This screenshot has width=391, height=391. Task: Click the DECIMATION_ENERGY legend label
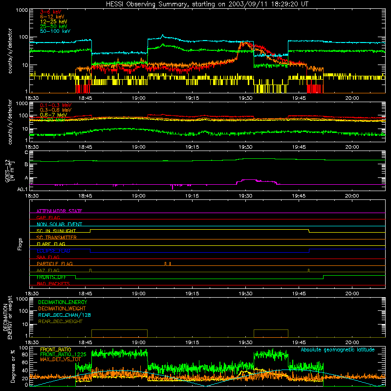[63, 302]
